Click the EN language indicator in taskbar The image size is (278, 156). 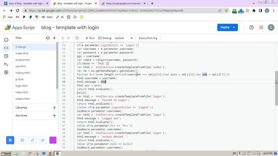(234, 153)
